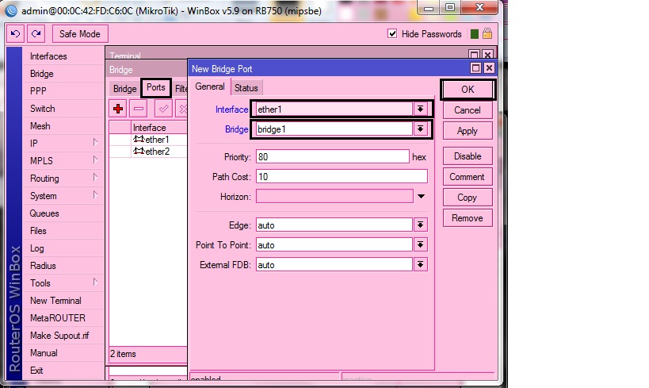Click the Undo arrow icon in toolbar
Screen dimensions: 649x388
pyautogui.click(x=15, y=33)
